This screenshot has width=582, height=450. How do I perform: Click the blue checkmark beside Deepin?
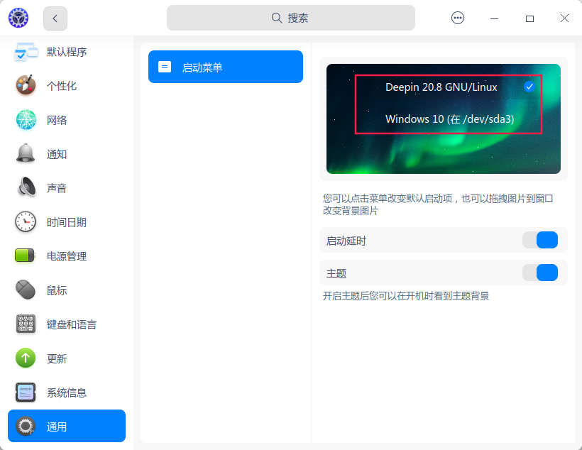click(529, 87)
